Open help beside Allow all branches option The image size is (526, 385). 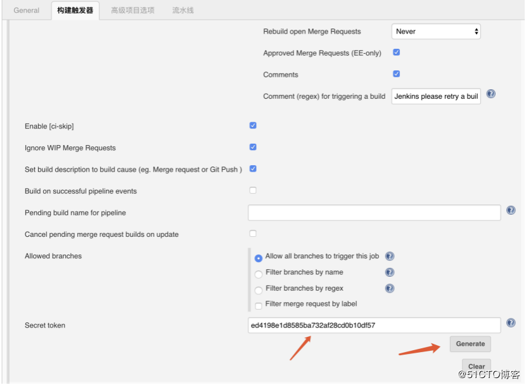pyautogui.click(x=390, y=256)
